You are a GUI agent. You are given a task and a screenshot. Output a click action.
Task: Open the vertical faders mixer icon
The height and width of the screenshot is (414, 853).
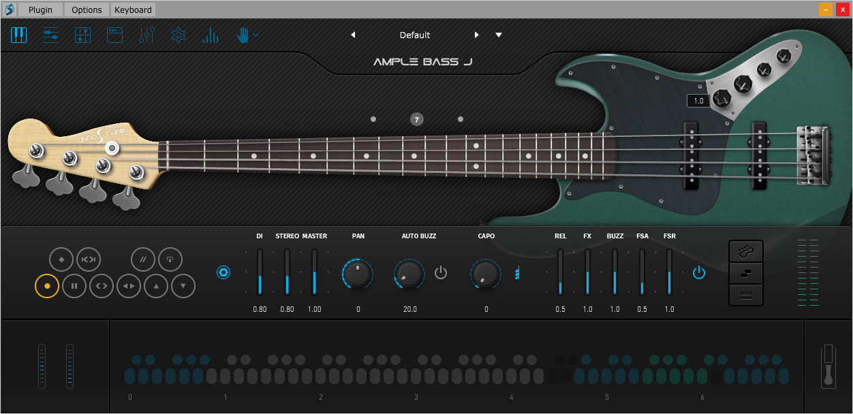point(82,35)
